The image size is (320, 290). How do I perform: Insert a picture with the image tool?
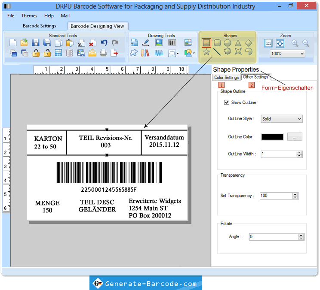[159, 42]
